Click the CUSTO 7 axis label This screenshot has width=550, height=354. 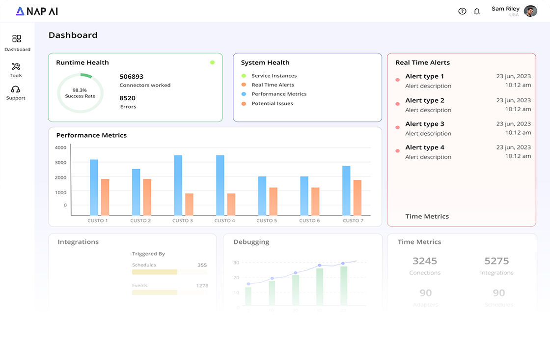[x=353, y=221]
